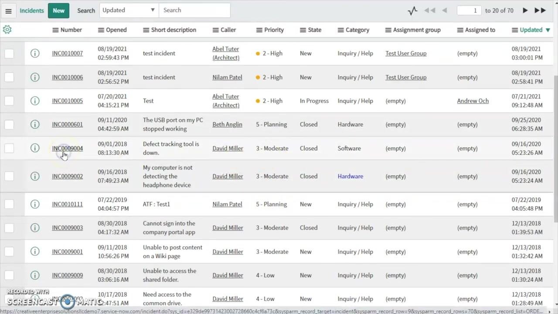Preview record info icon for INC0009001

click(x=35, y=252)
